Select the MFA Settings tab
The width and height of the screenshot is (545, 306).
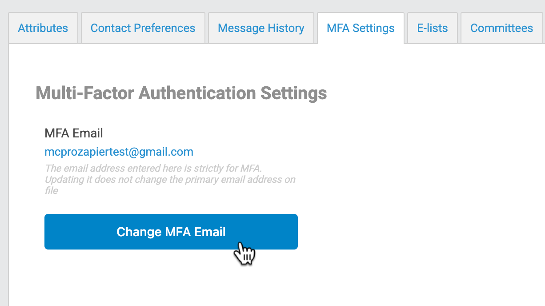(x=361, y=28)
